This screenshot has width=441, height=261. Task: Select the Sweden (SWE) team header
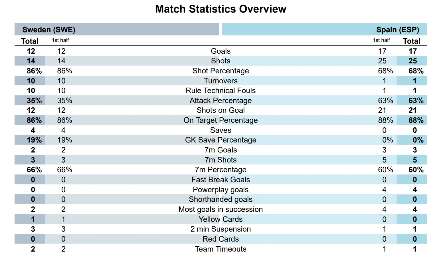49,30
